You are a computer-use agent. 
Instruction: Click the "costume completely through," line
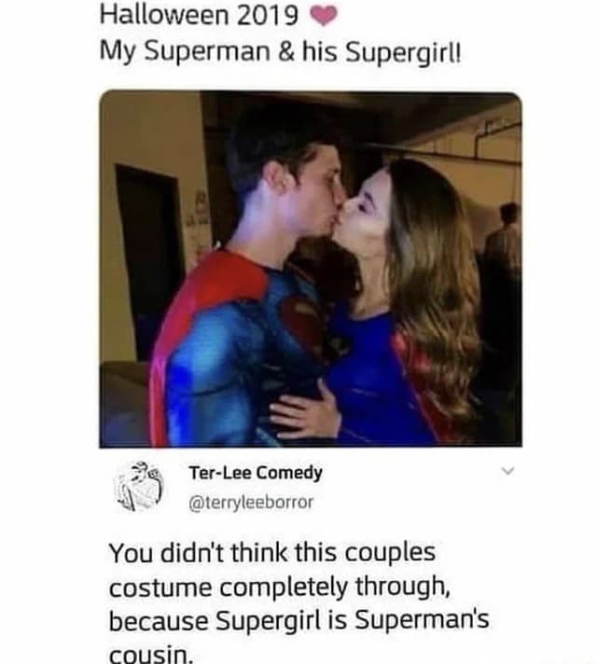click(x=280, y=587)
